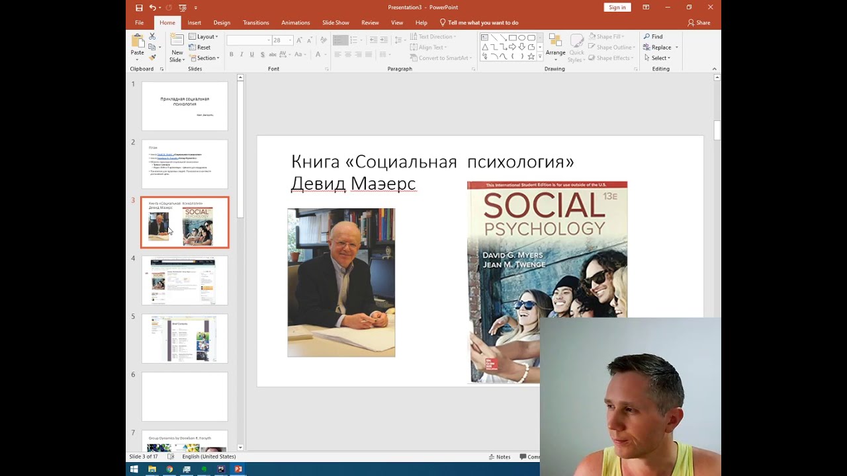Undo the last action
847x476 pixels.
tap(153, 7)
